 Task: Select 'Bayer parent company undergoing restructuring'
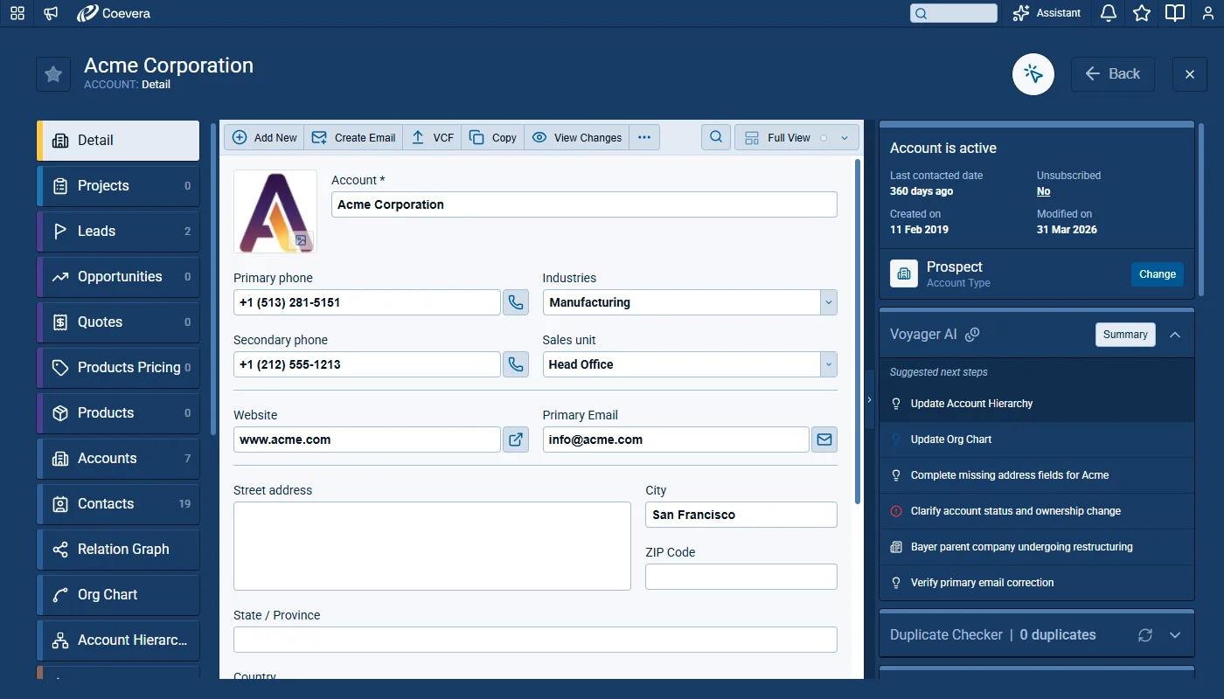click(x=1037, y=547)
